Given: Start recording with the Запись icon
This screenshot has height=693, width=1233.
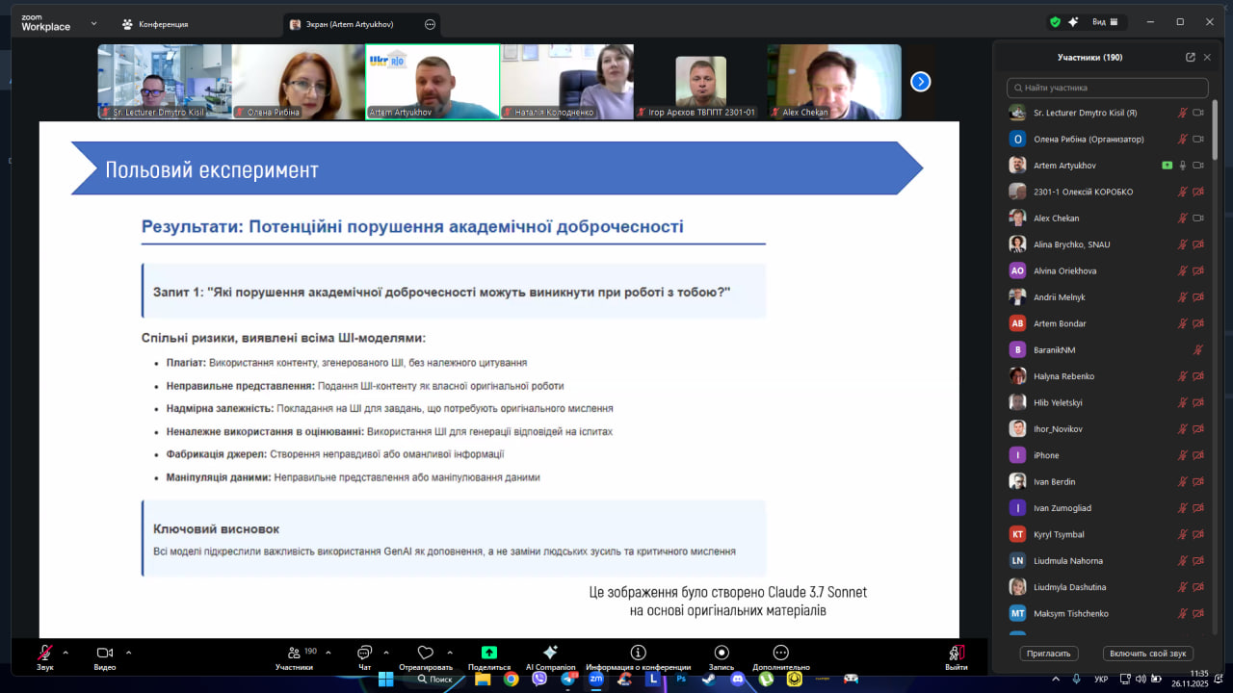Looking at the screenshot, I should pyautogui.click(x=721, y=653).
